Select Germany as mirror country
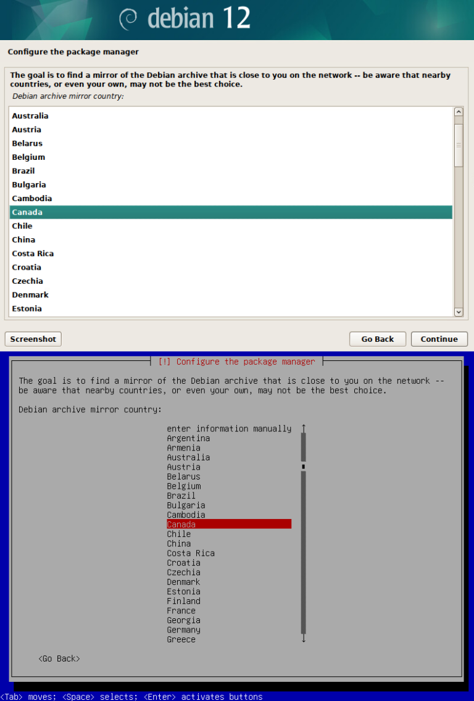Image resolution: width=474 pixels, height=701 pixels. click(x=183, y=630)
